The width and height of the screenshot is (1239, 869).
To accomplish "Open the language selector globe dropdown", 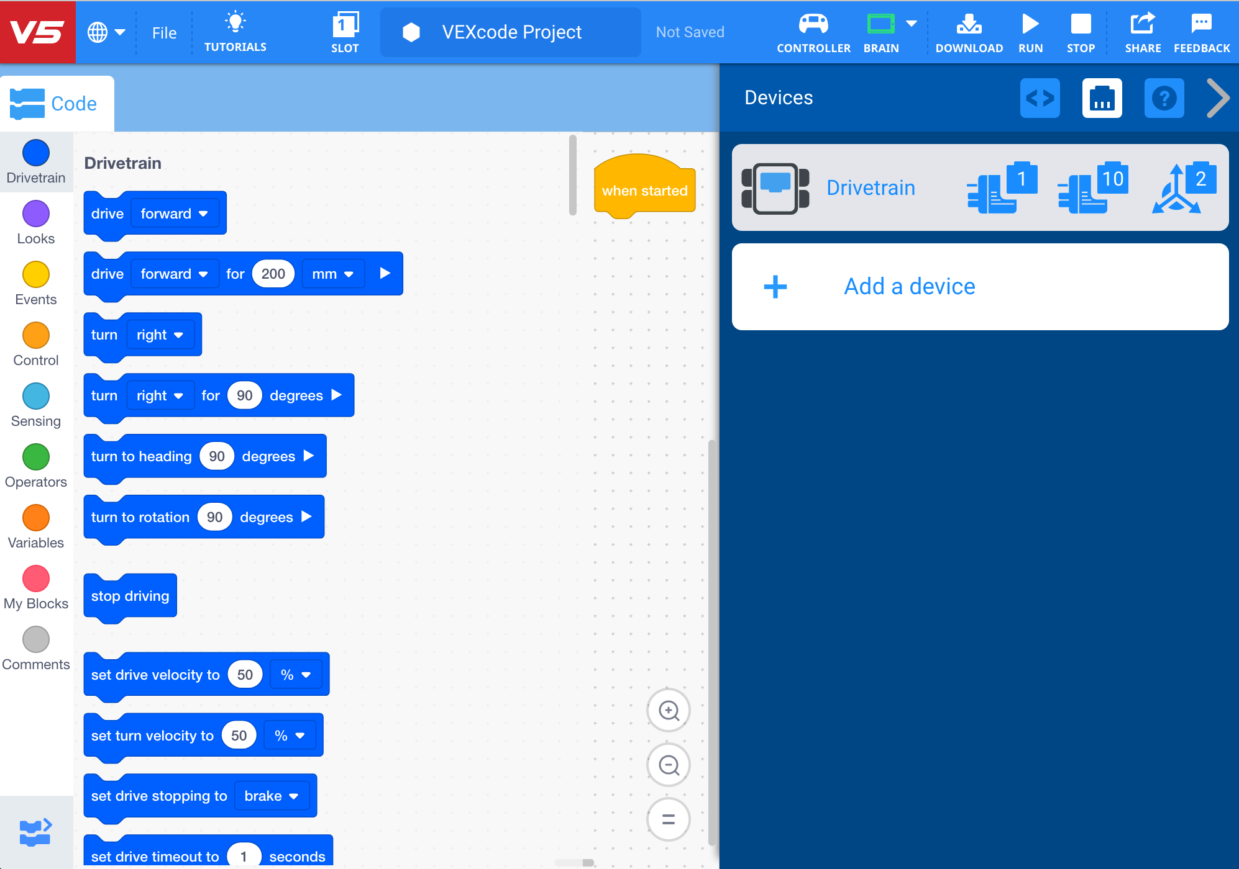I will [x=107, y=32].
